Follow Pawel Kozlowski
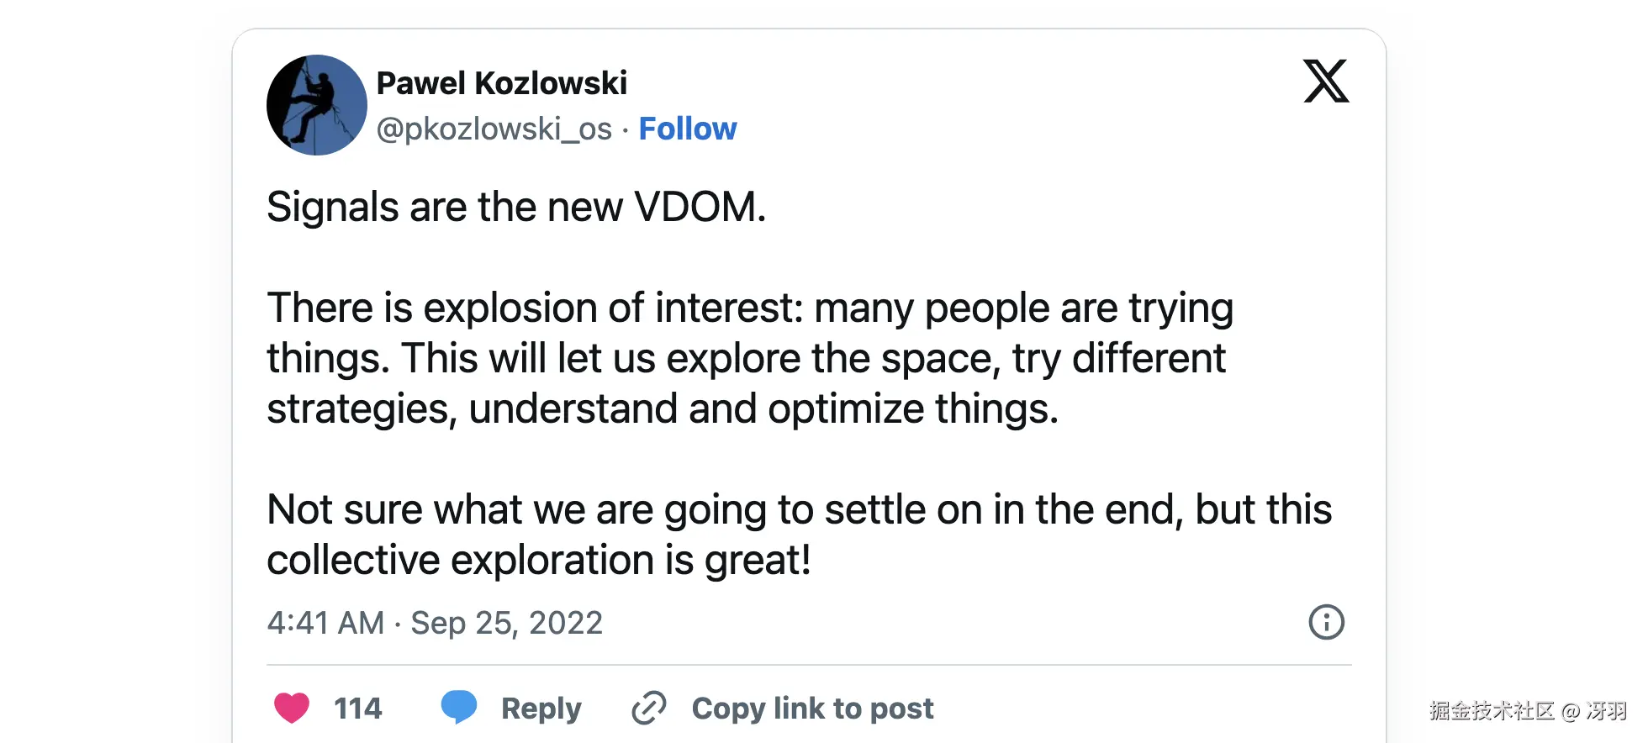 pos(687,129)
